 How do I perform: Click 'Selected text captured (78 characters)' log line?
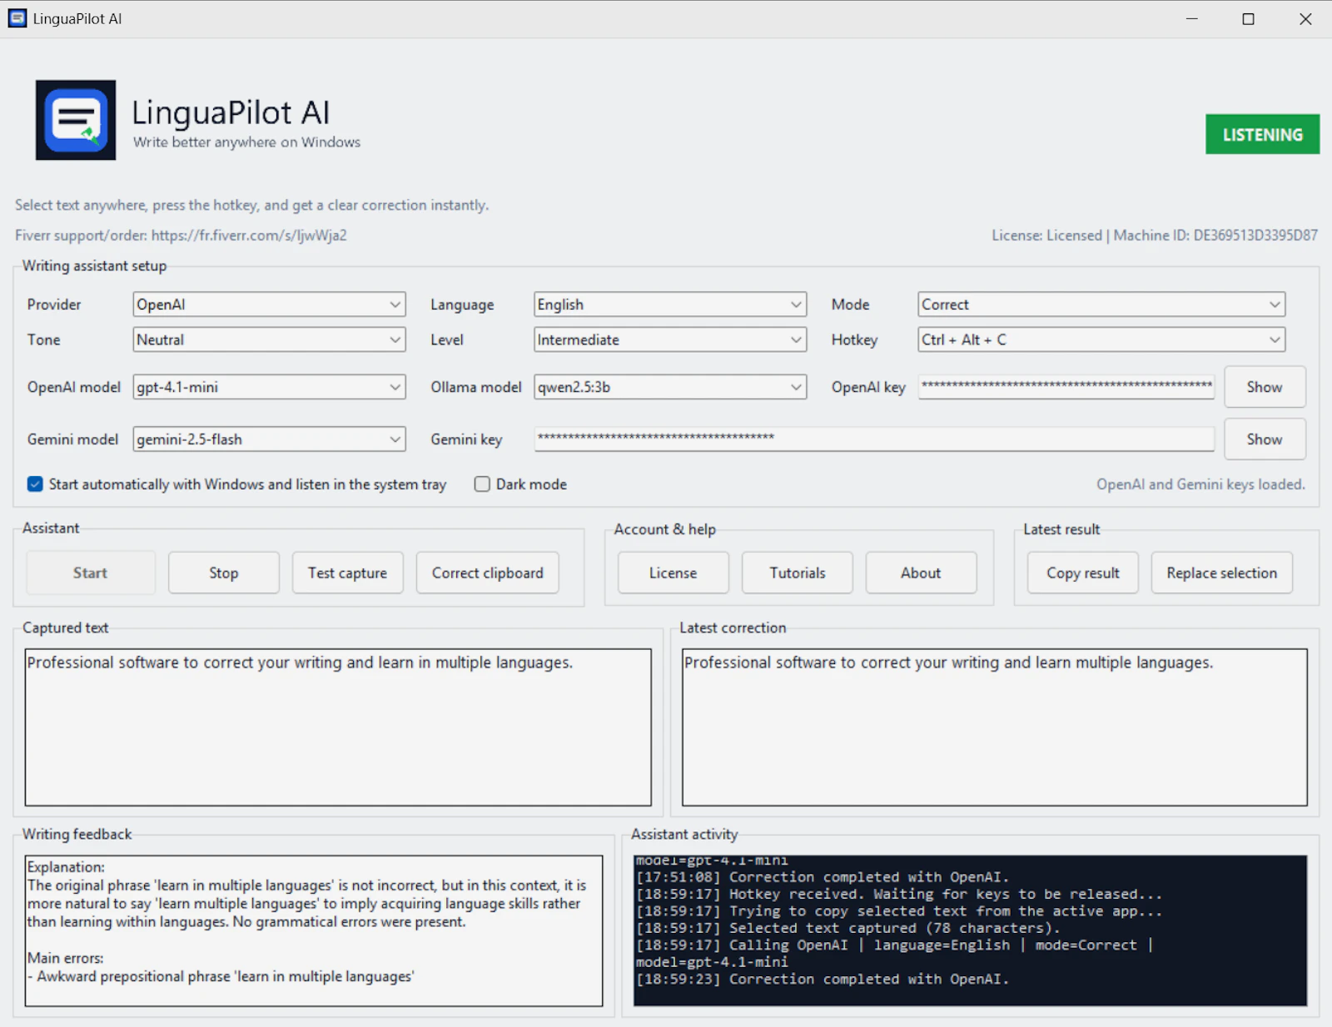point(848,928)
